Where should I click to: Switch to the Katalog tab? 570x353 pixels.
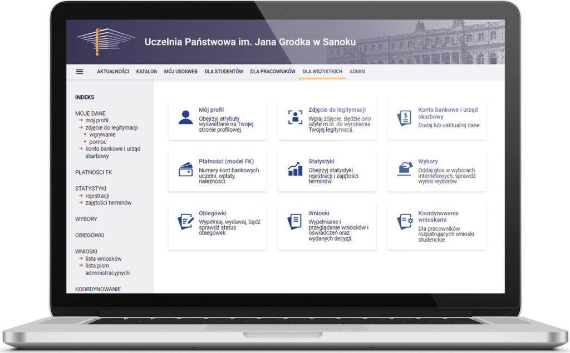pyautogui.click(x=146, y=72)
